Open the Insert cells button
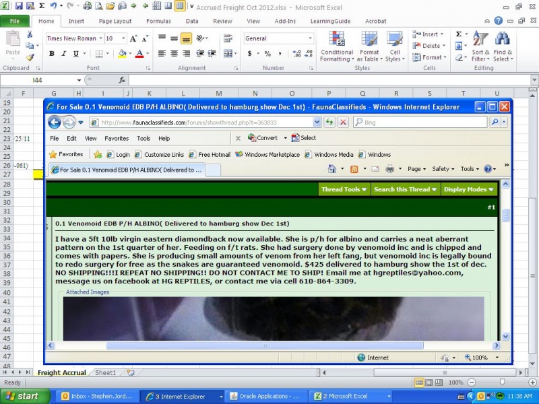This screenshot has width=539, height=404. (428, 34)
